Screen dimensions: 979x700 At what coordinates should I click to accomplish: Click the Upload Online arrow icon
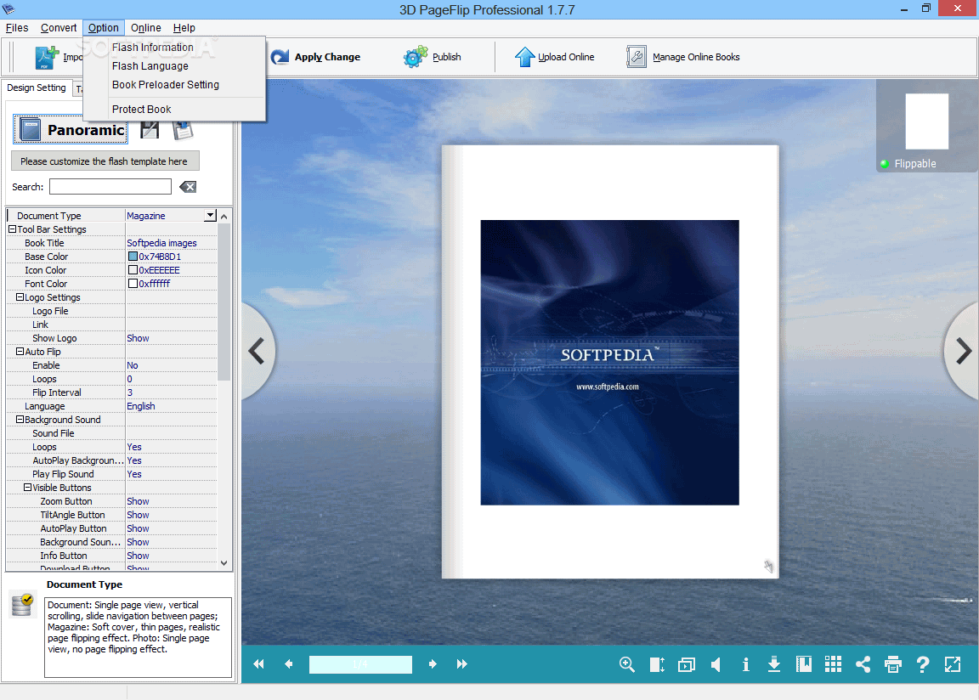click(x=524, y=57)
